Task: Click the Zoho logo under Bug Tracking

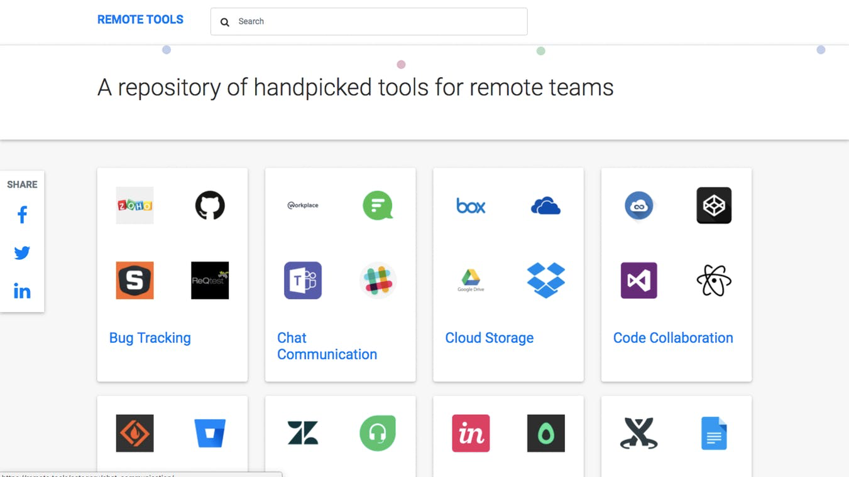Action: point(134,205)
